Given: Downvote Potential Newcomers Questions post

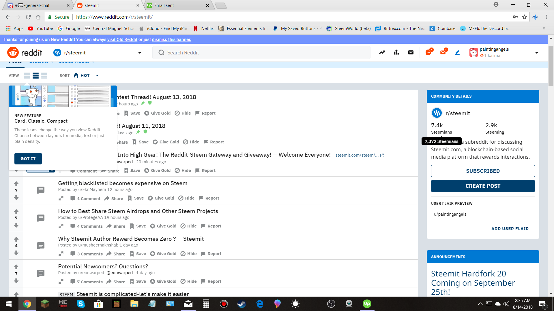Looking at the screenshot, I should coord(16,281).
